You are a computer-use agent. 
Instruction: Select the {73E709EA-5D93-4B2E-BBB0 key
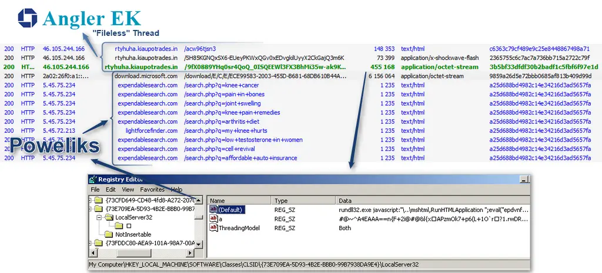coord(150,209)
